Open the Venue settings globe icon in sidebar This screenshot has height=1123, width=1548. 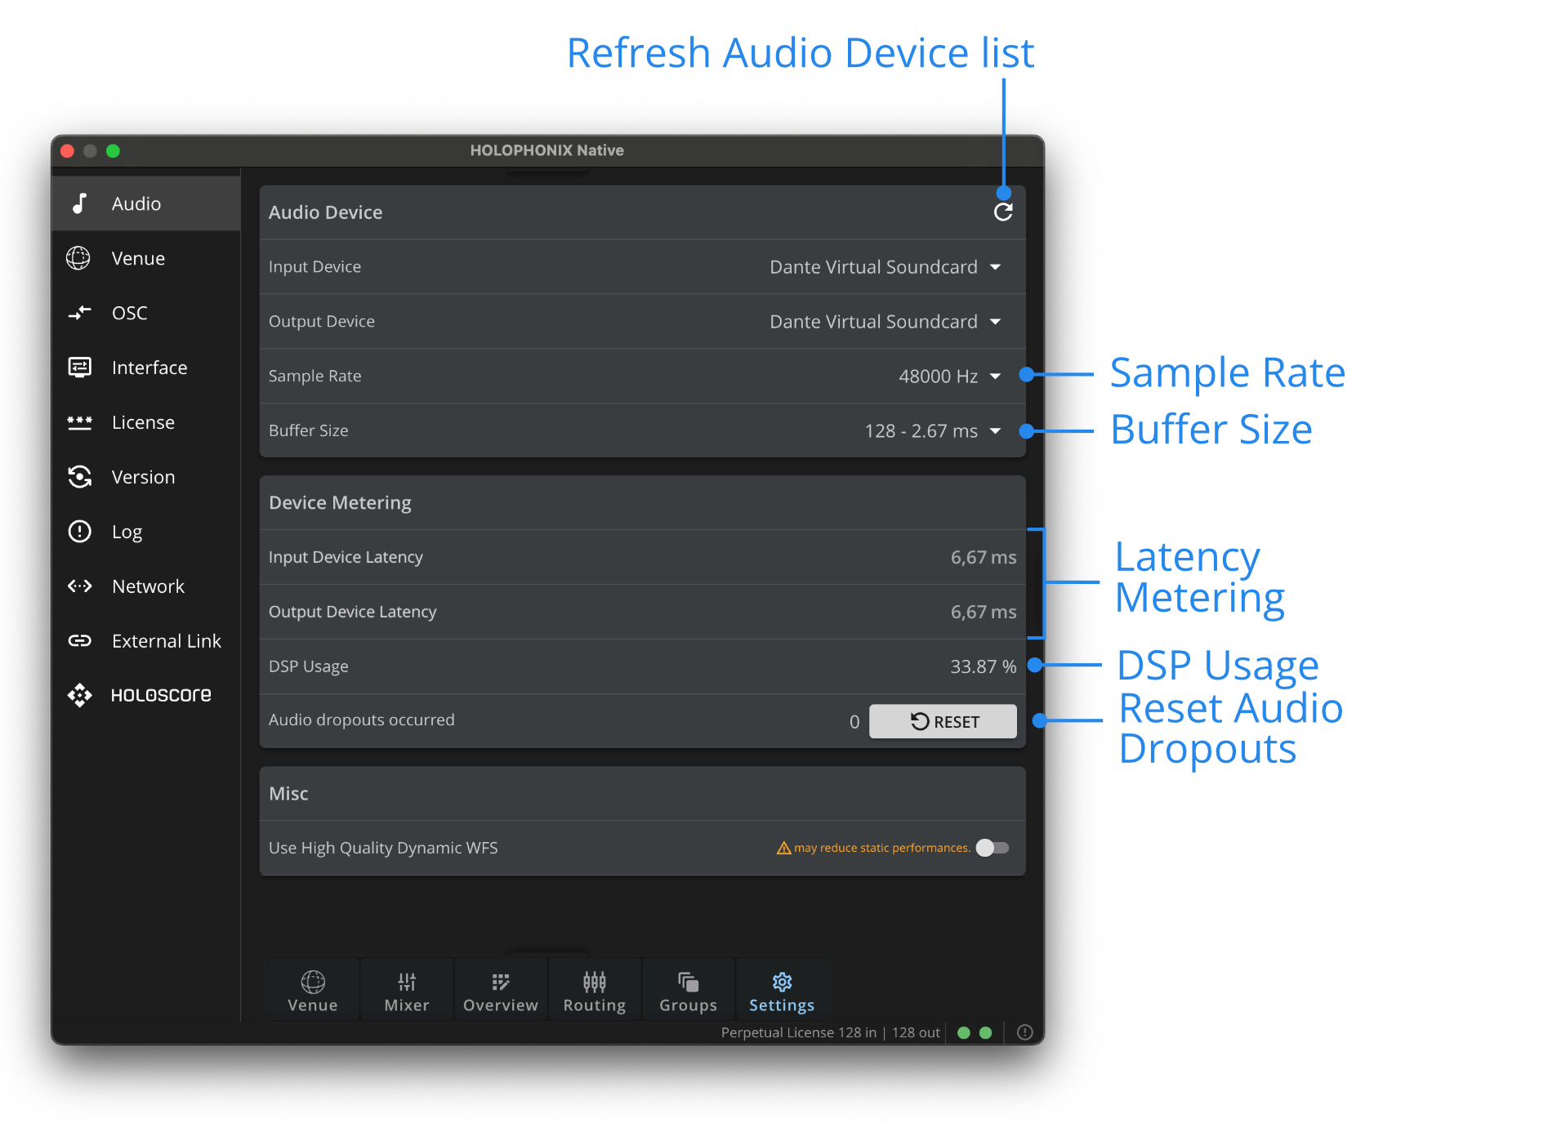(79, 258)
